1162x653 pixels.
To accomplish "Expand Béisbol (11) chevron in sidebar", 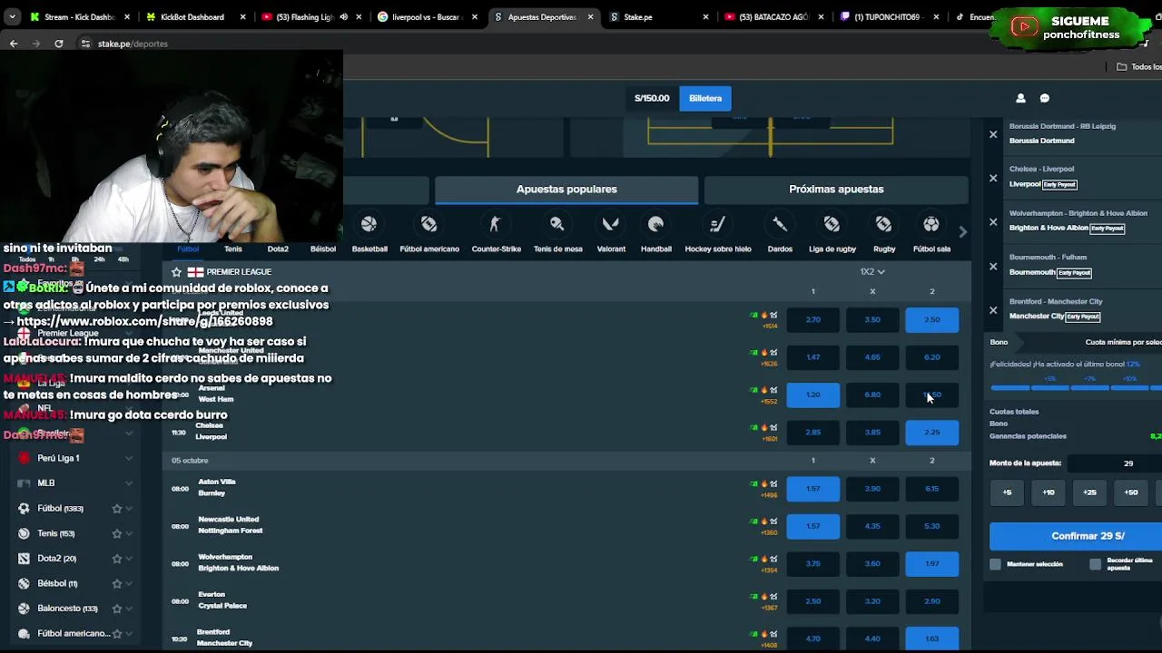I will [129, 583].
